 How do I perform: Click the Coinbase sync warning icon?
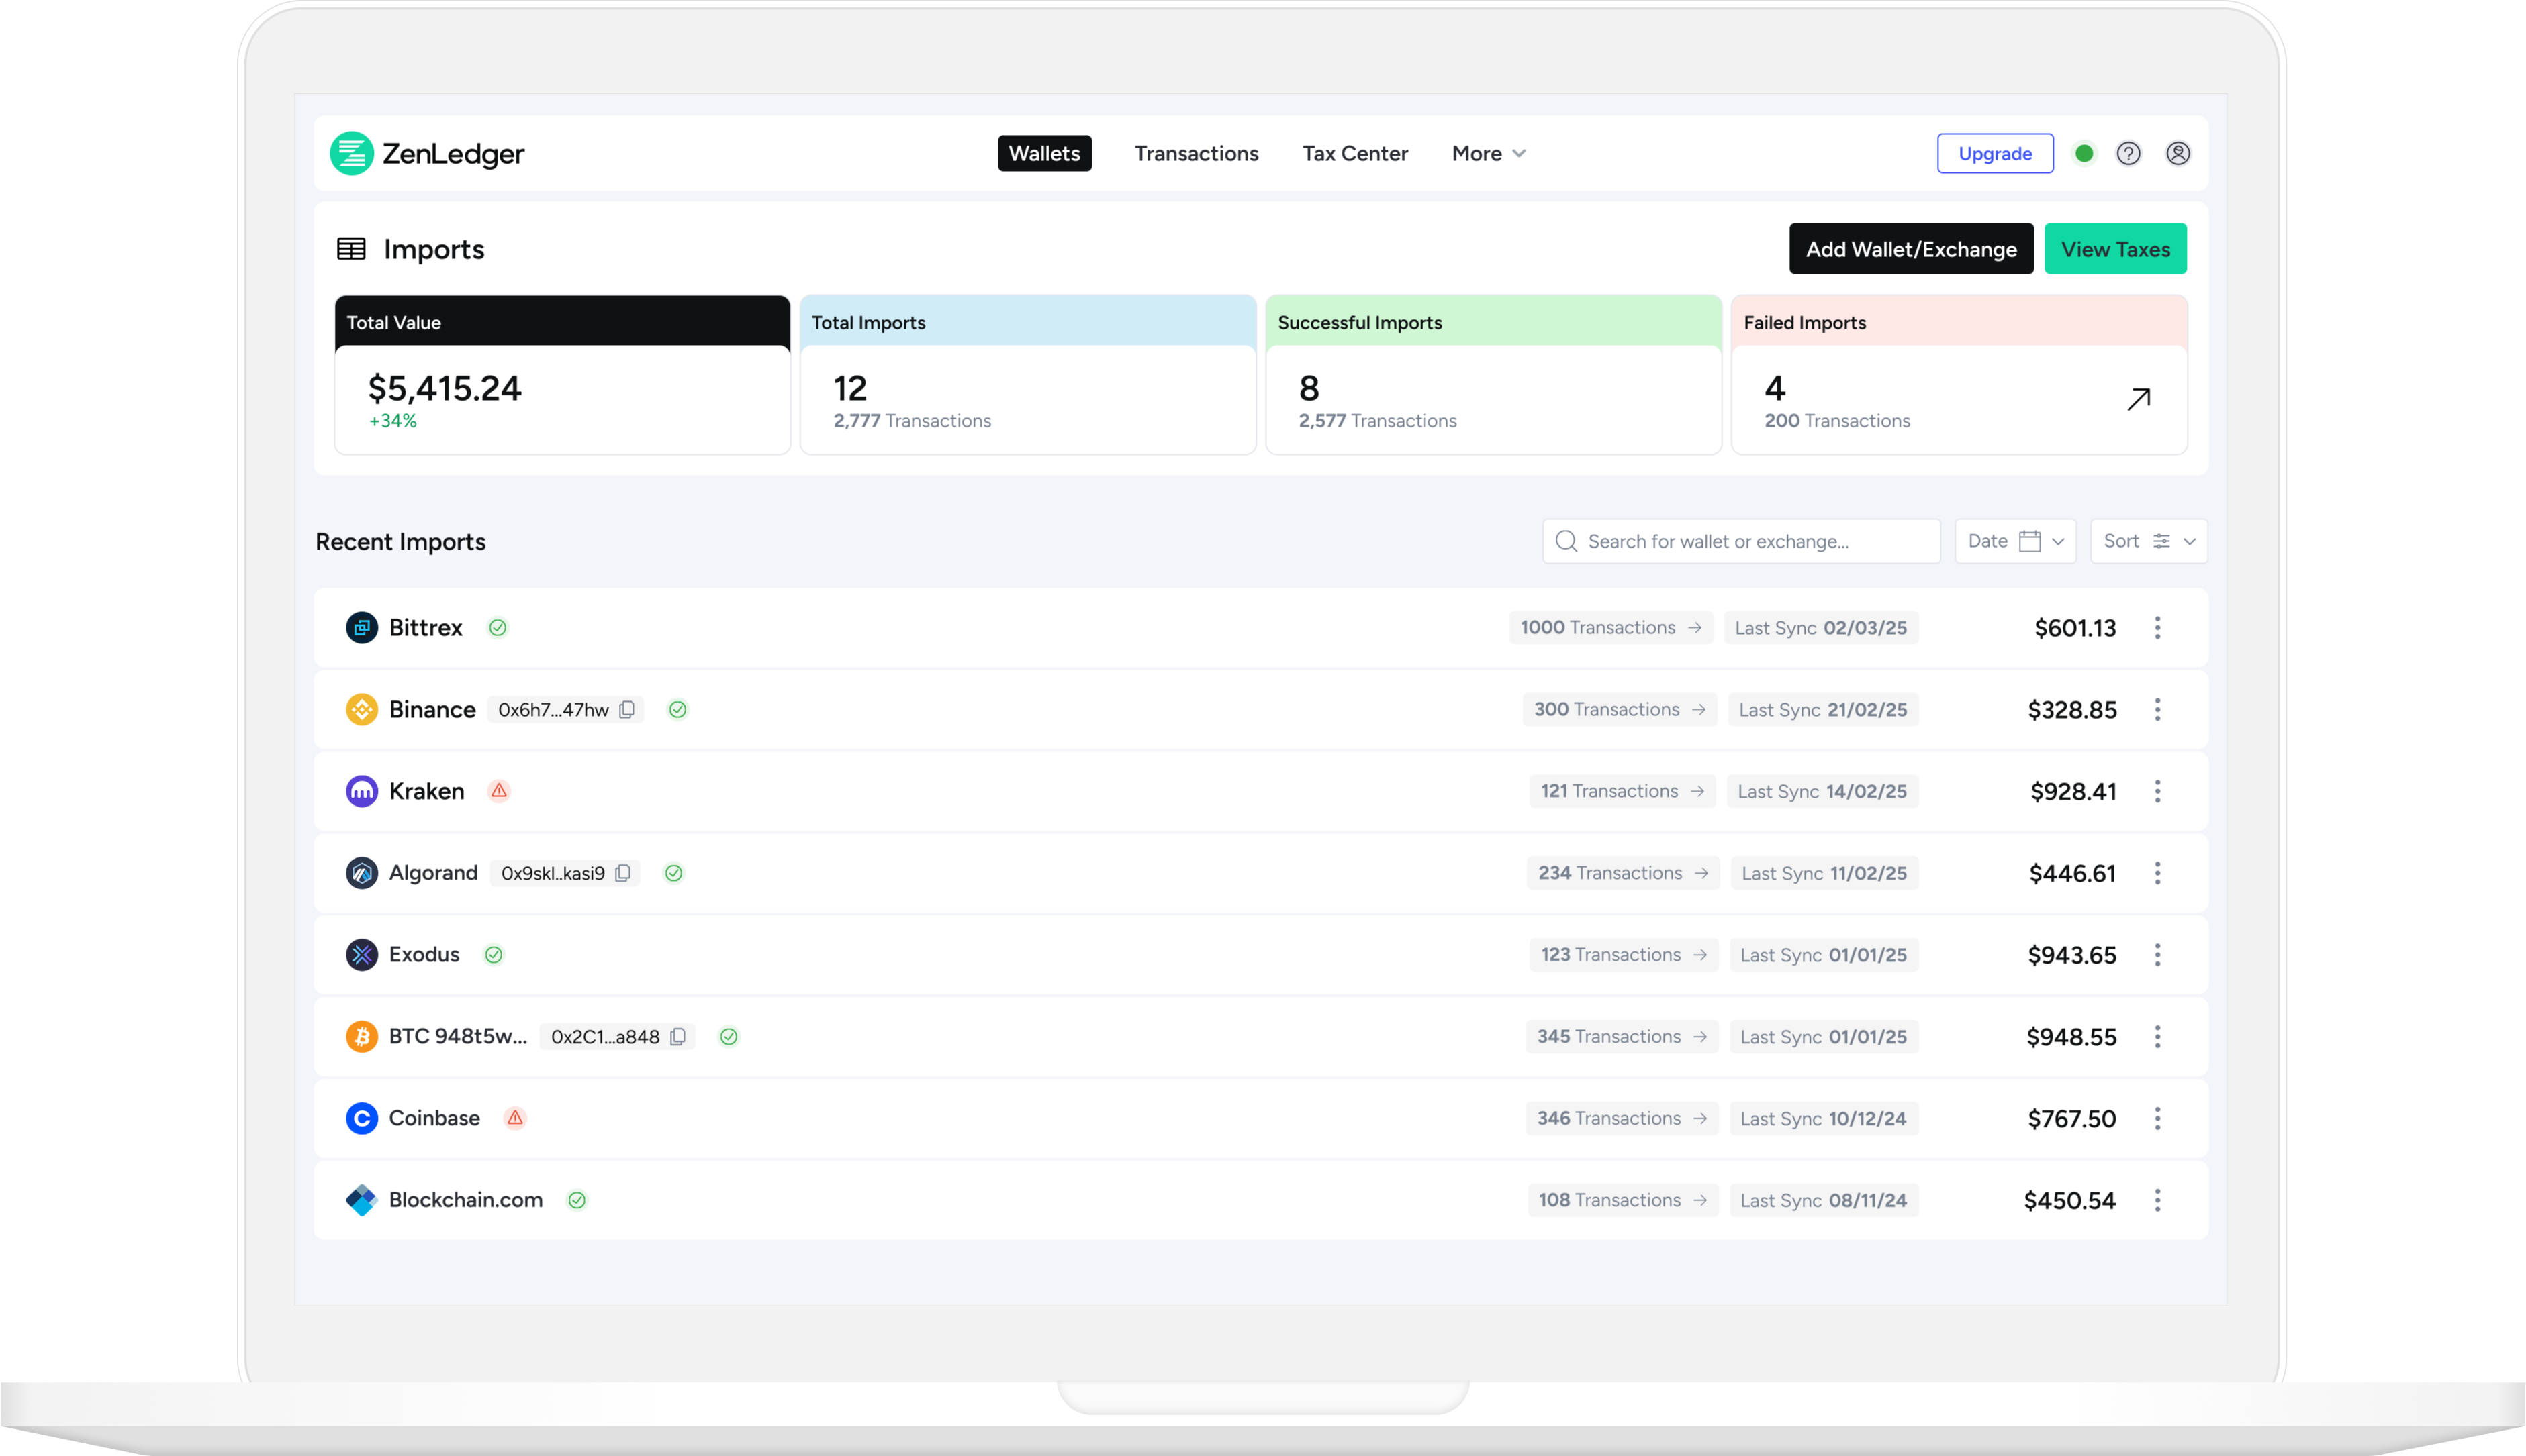[x=516, y=1118]
